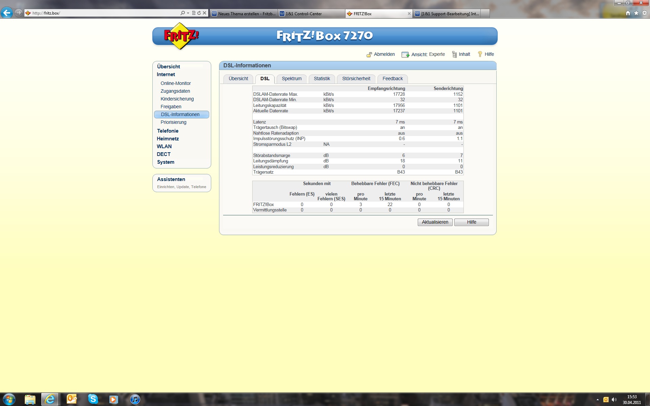Open Übersicht in the sidebar menu
Screen dimensions: 650x406
169,67
